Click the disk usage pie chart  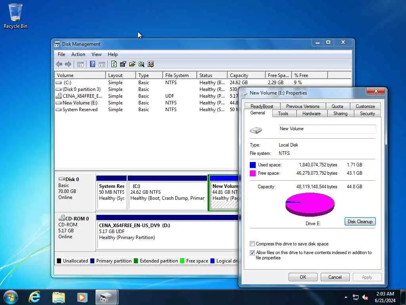pyautogui.click(x=310, y=205)
